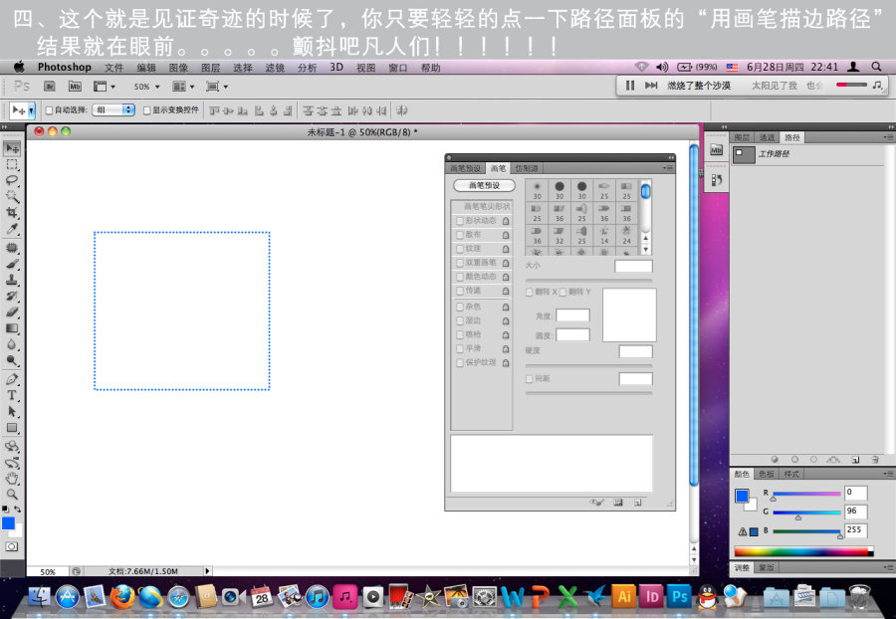The width and height of the screenshot is (896, 619).
Task: Enable the 显示变换控件 checkbox
Action: [147, 110]
